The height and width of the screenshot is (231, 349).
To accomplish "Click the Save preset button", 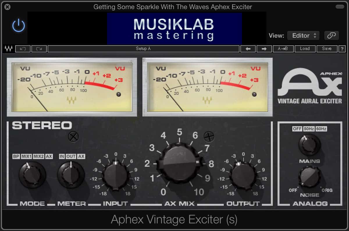I will pyautogui.click(x=327, y=49).
